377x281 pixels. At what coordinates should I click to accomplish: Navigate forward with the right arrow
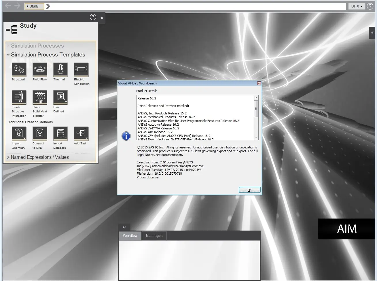[x=18, y=5]
